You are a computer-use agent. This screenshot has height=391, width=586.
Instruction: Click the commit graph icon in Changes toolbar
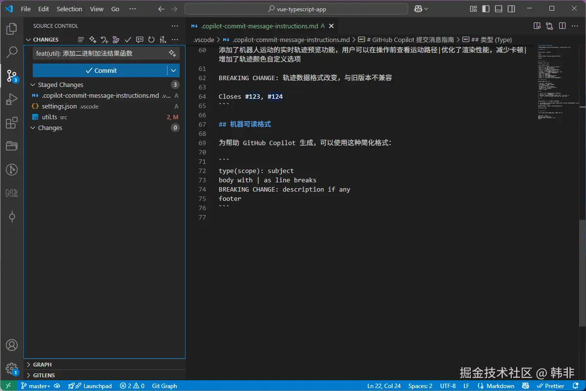116,40
